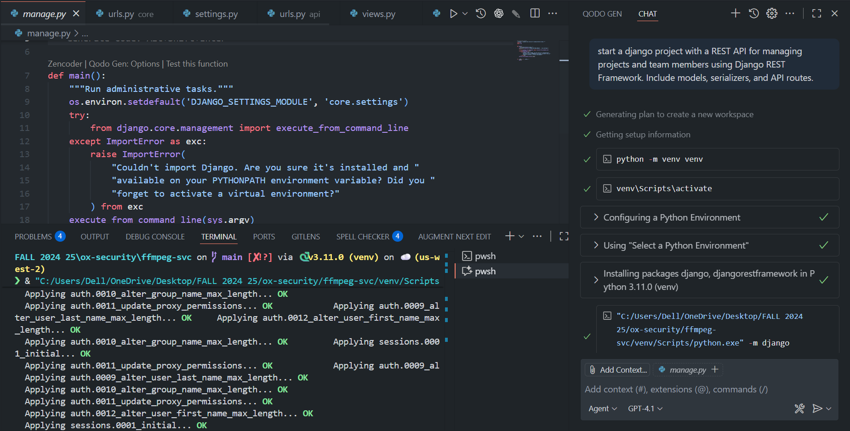Viewport: 850px width, 431px height.
Task: Open Timeline history icon next to run button
Action: (480, 13)
